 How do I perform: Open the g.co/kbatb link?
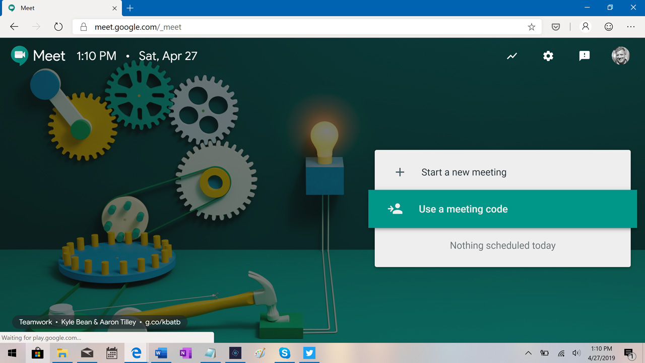tap(163, 322)
